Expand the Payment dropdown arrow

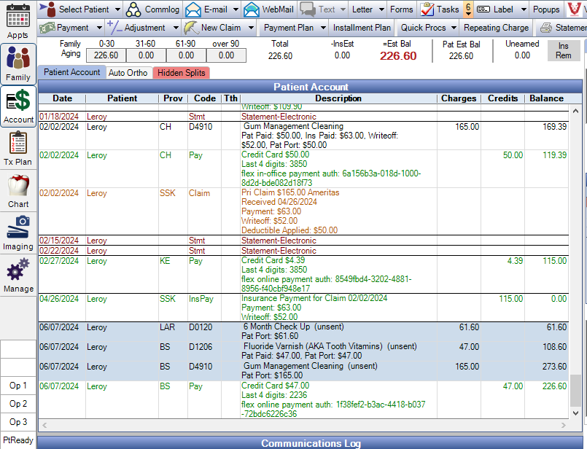tap(99, 28)
